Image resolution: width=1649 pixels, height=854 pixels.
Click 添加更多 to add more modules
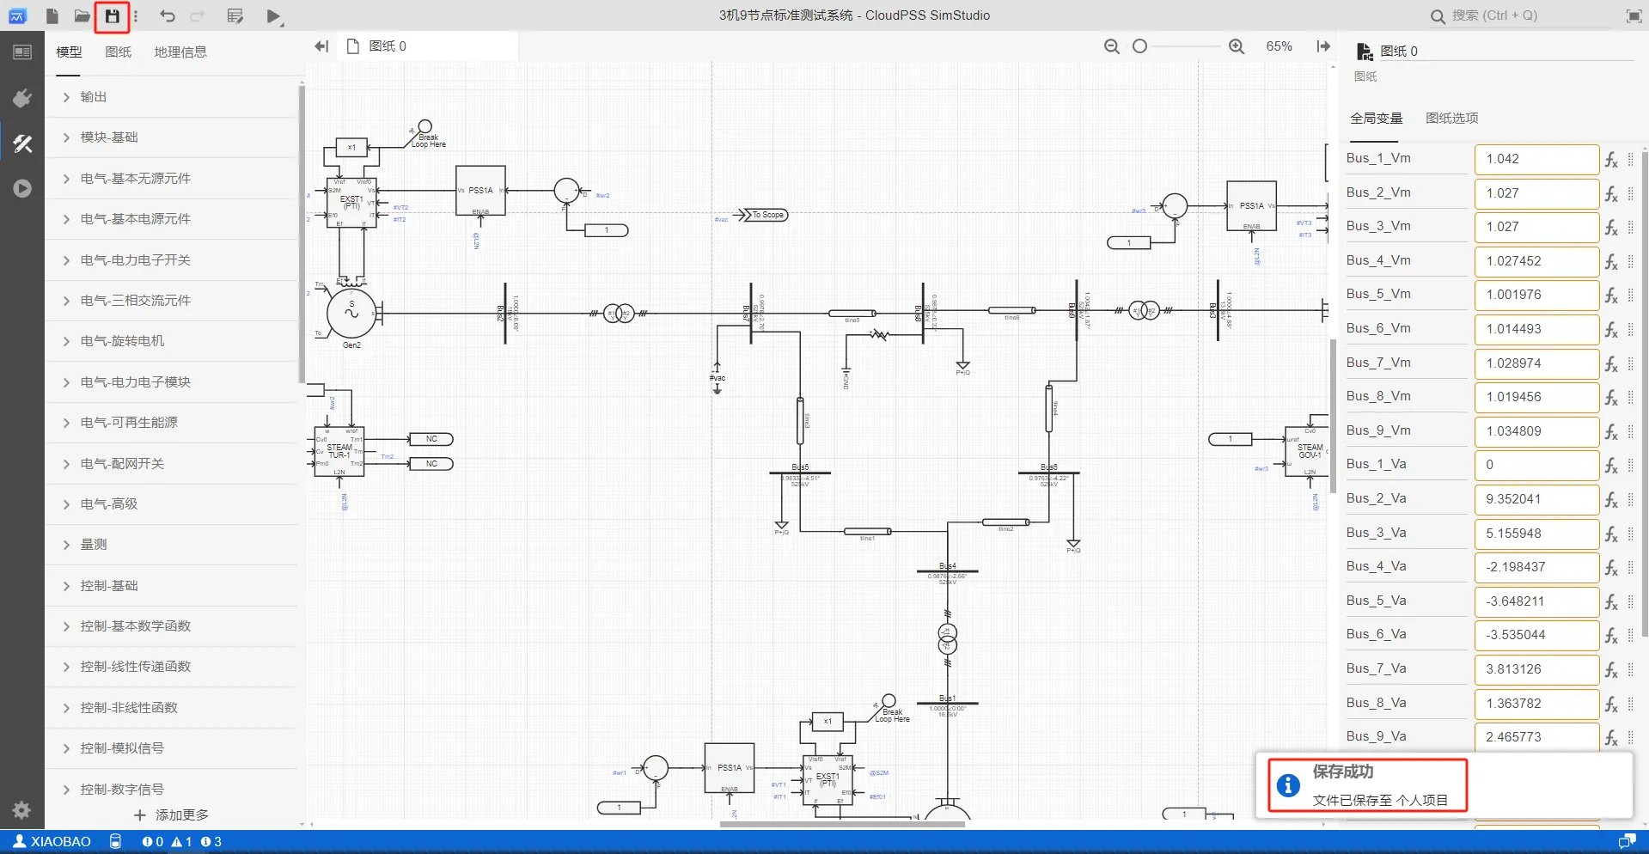tap(171, 814)
